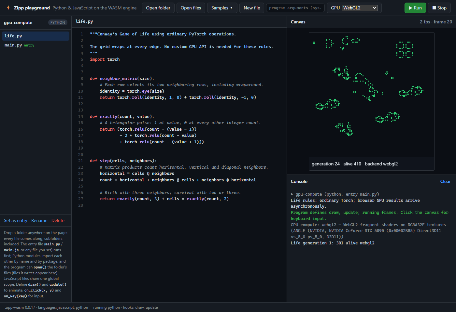Viewport: 456px width, 312px height.
Task: Click the 'GPU compute: webgl2' console message
Action: (x=368, y=231)
